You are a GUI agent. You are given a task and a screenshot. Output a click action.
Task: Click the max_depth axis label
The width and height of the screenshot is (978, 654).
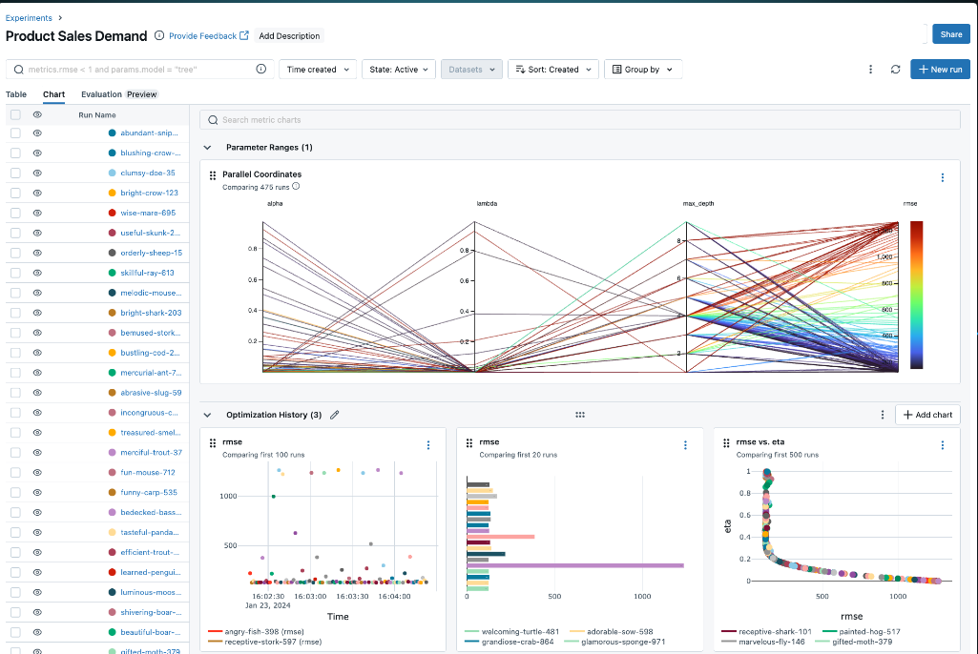tap(697, 203)
